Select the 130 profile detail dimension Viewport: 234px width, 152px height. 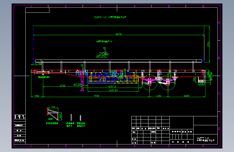pyautogui.click(x=98, y=56)
